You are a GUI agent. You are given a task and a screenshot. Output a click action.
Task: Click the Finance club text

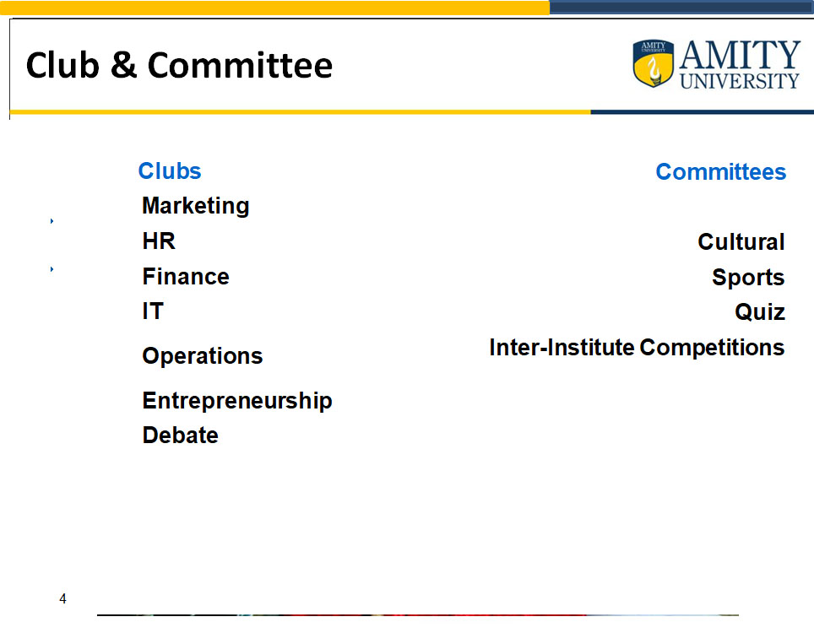(186, 276)
